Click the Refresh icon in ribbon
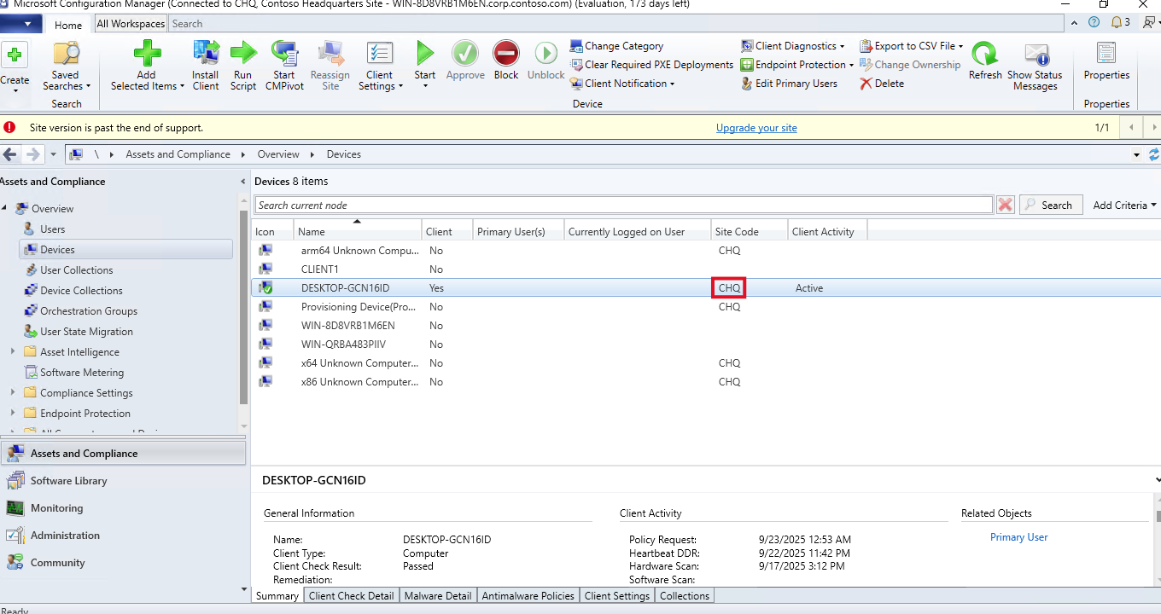 tap(985, 55)
